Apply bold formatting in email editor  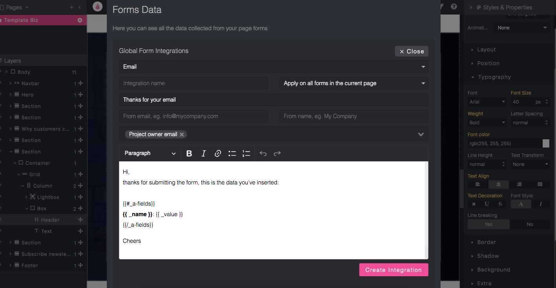point(189,153)
